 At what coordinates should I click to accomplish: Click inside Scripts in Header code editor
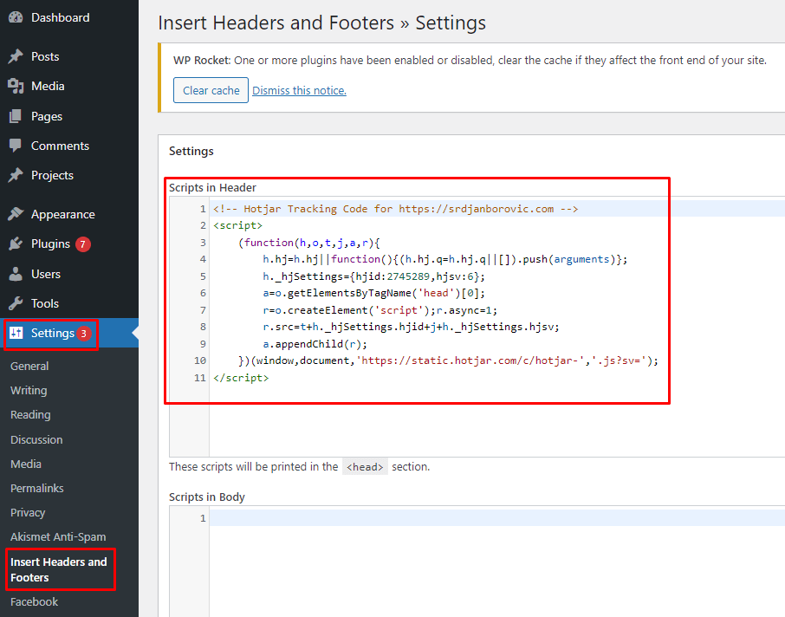[477, 327]
